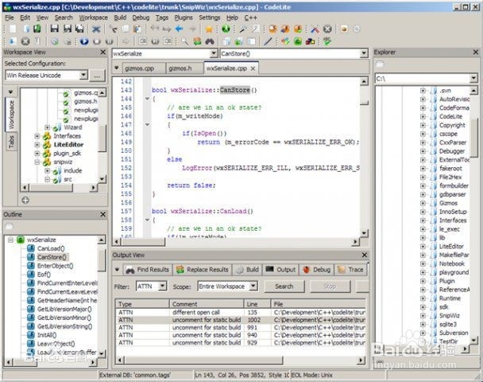Click the blue Navigate Backward arrow
483x382 pixels.
pos(179,29)
